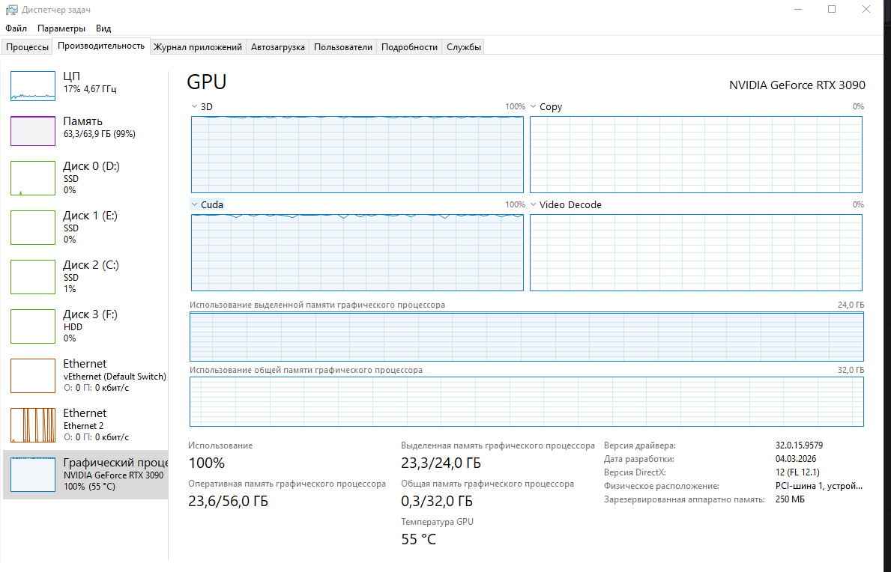
Task: Select the Производительность tab
Action: point(101,46)
